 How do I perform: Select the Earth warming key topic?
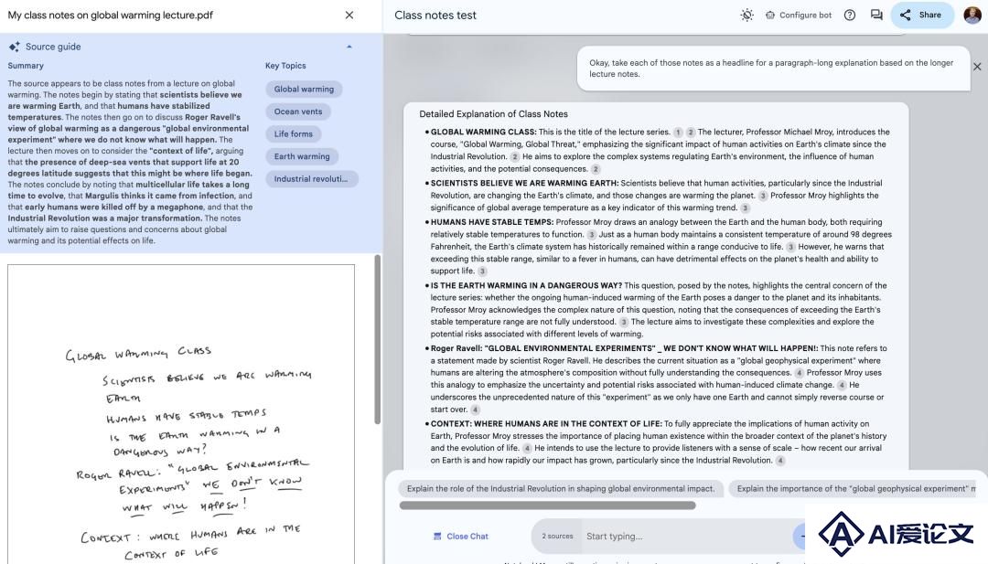(x=302, y=156)
